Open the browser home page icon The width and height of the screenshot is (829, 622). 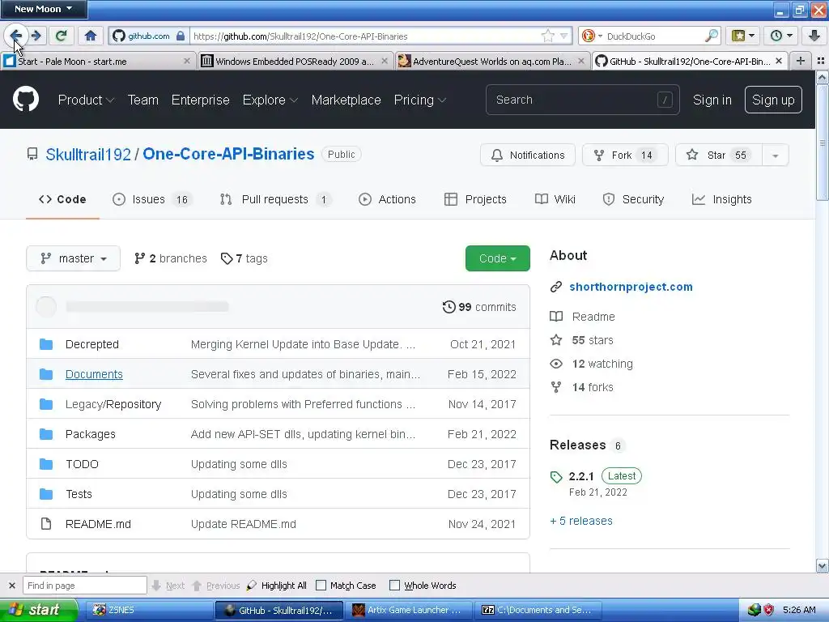pyautogui.click(x=91, y=36)
